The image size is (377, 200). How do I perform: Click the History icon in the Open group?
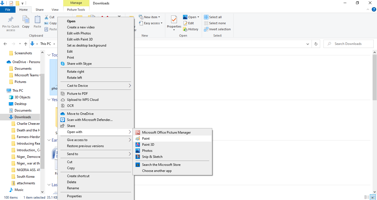(x=191, y=29)
